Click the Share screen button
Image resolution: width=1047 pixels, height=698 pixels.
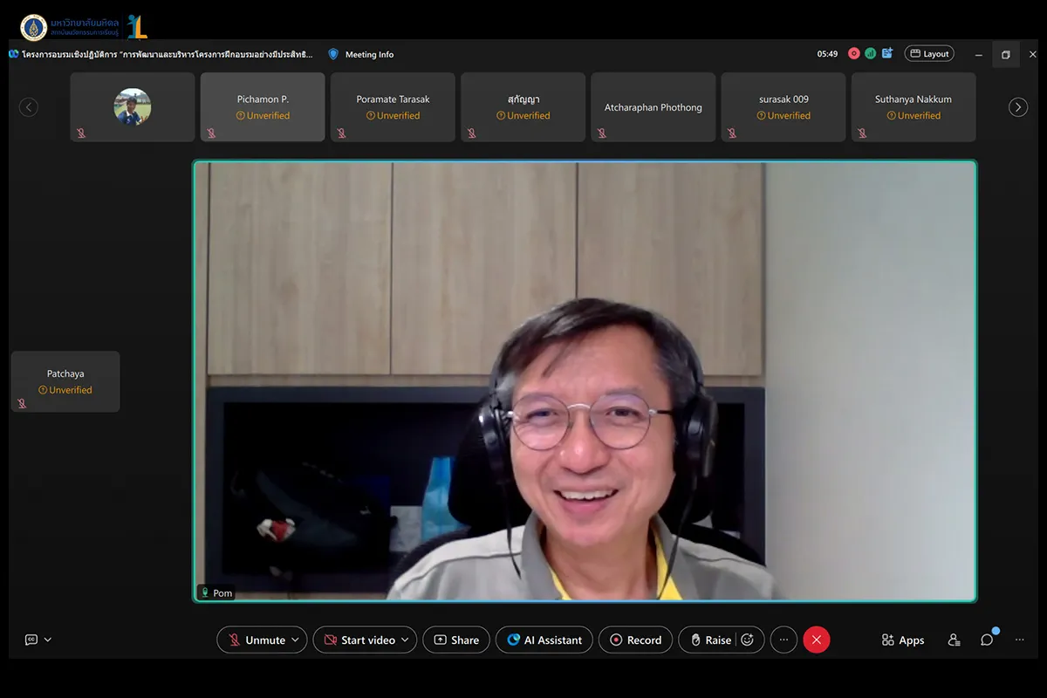455,640
